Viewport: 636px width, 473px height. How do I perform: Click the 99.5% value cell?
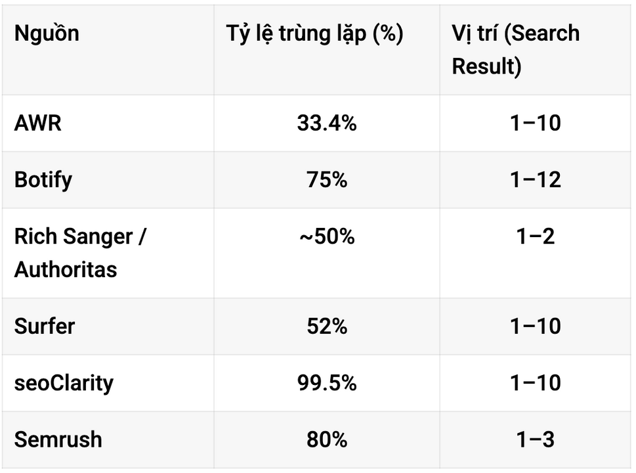(327, 382)
